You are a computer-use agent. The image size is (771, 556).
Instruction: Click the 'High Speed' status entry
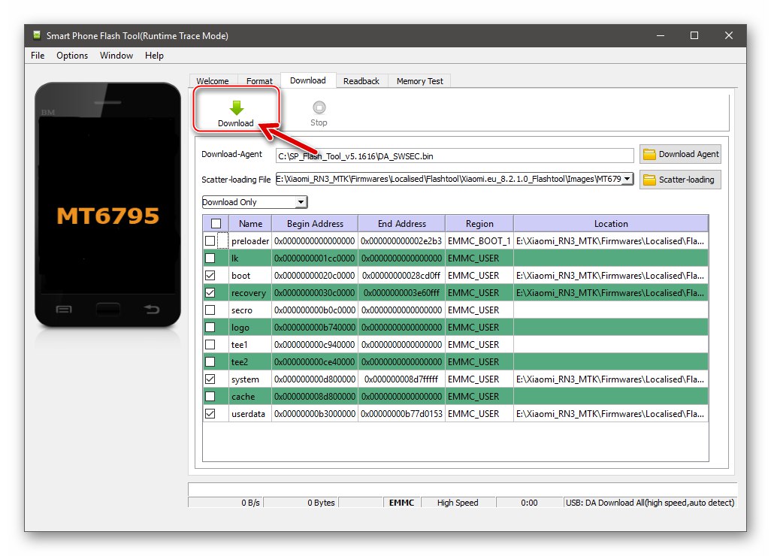458,503
